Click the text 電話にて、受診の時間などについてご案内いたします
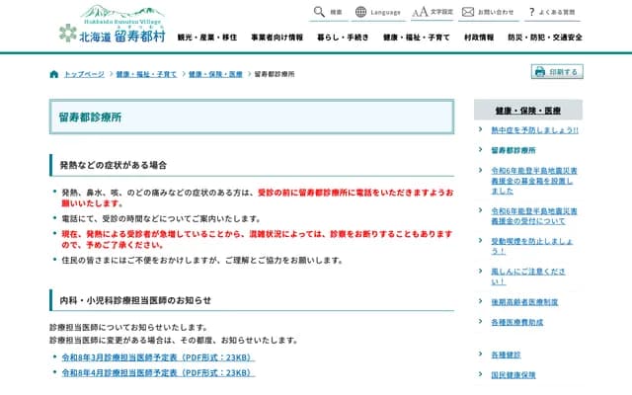Image resolution: width=632 pixels, height=395 pixels. tap(161, 219)
